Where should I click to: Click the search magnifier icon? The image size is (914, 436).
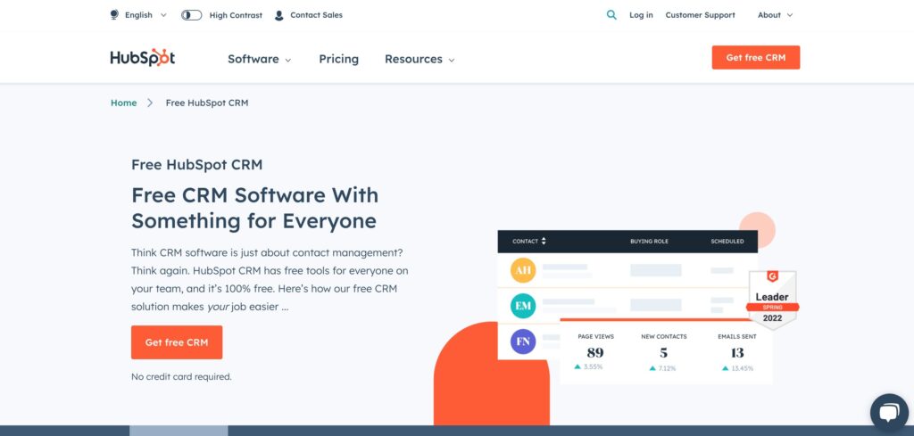(611, 15)
